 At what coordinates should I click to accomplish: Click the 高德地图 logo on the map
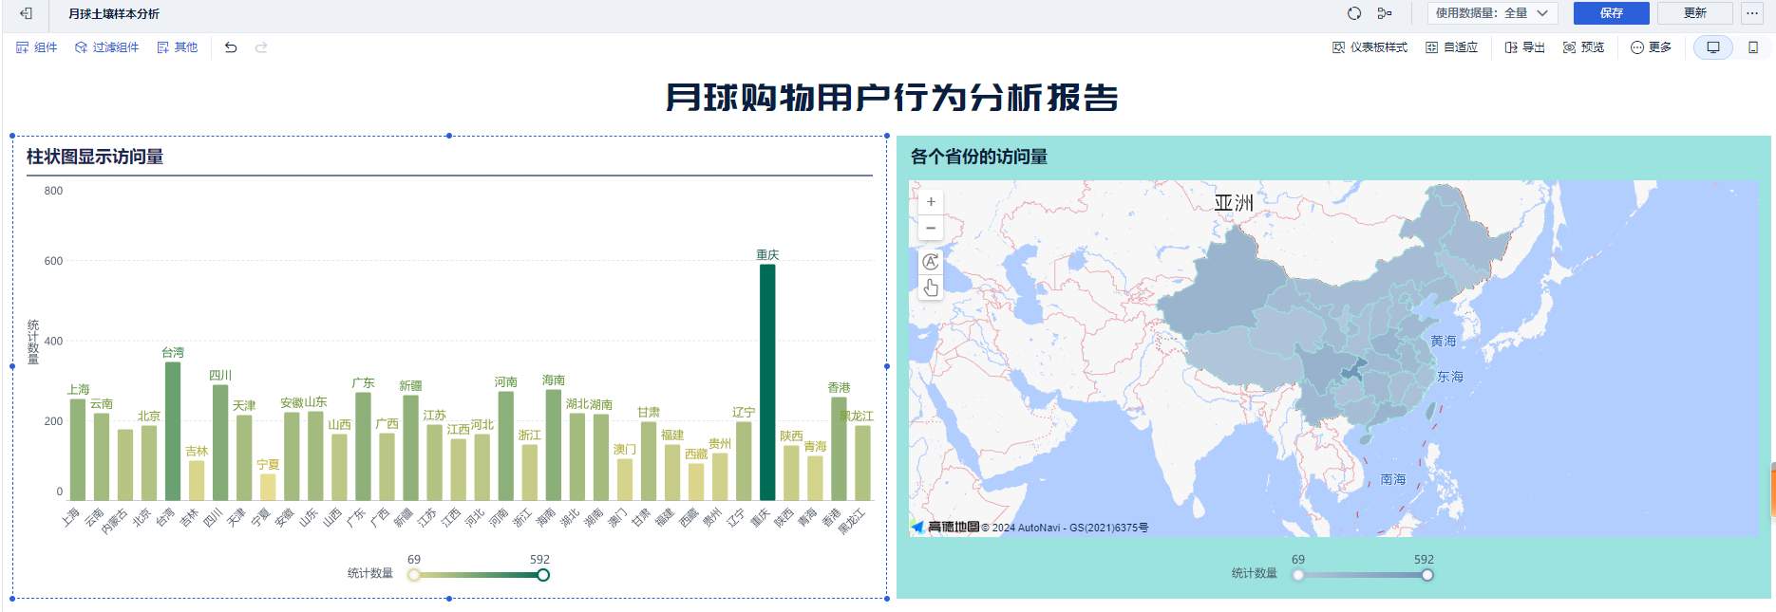pos(945,527)
